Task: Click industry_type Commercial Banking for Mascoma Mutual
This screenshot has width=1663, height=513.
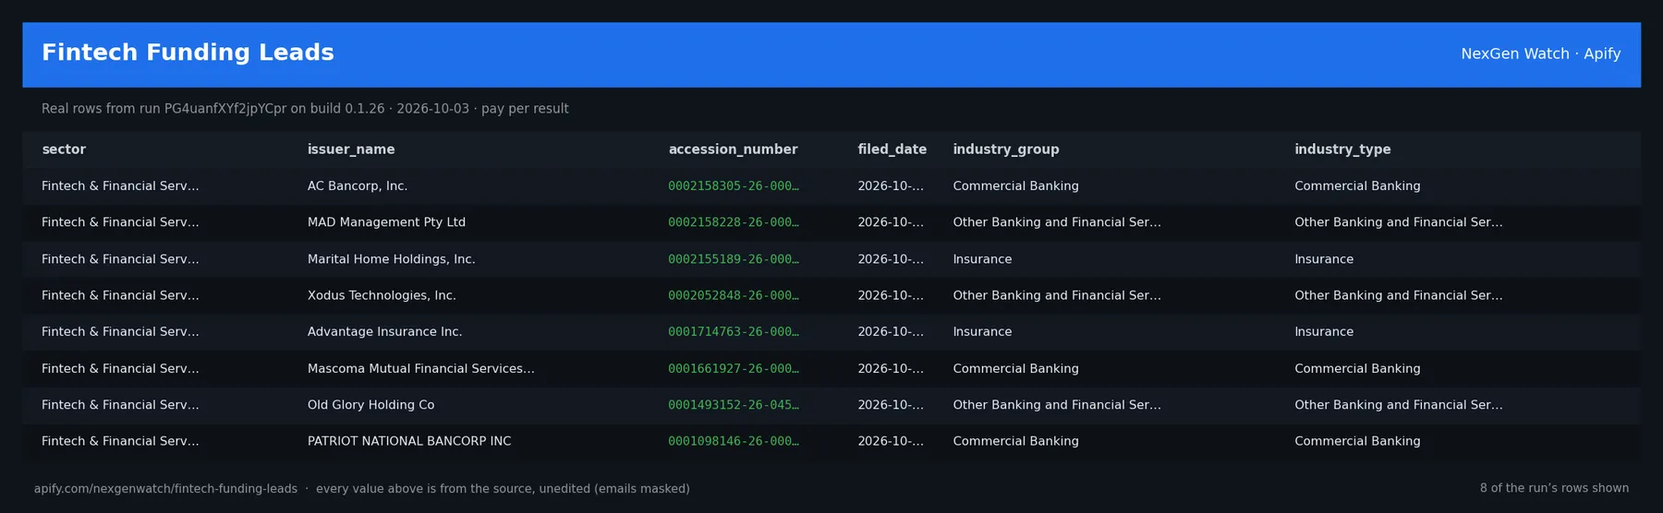Action: 1357,368
